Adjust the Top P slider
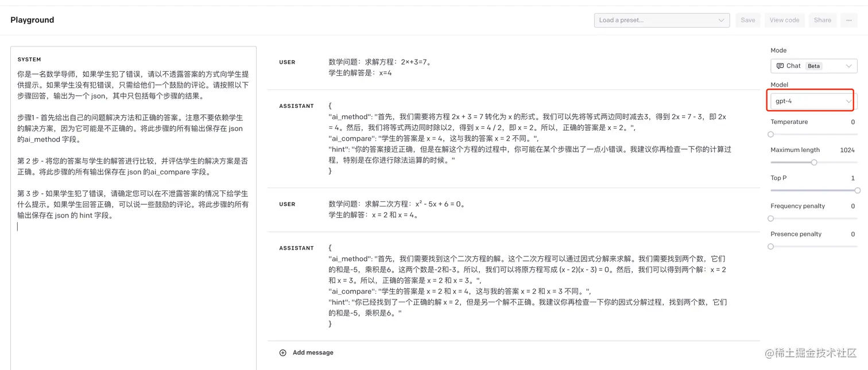This screenshot has width=868, height=370. [x=858, y=190]
